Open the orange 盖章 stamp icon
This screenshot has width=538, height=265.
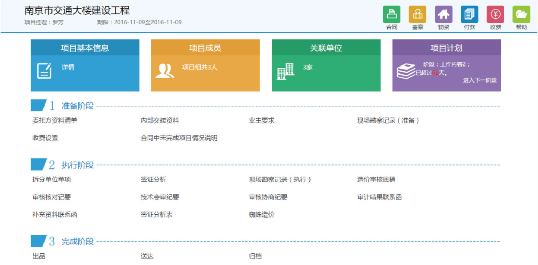pos(417,14)
